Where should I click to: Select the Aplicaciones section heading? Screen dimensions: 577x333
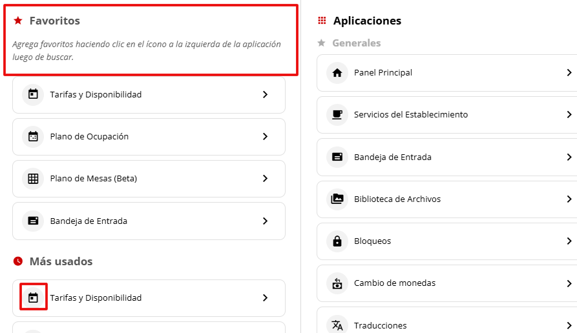click(x=367, y=21)
